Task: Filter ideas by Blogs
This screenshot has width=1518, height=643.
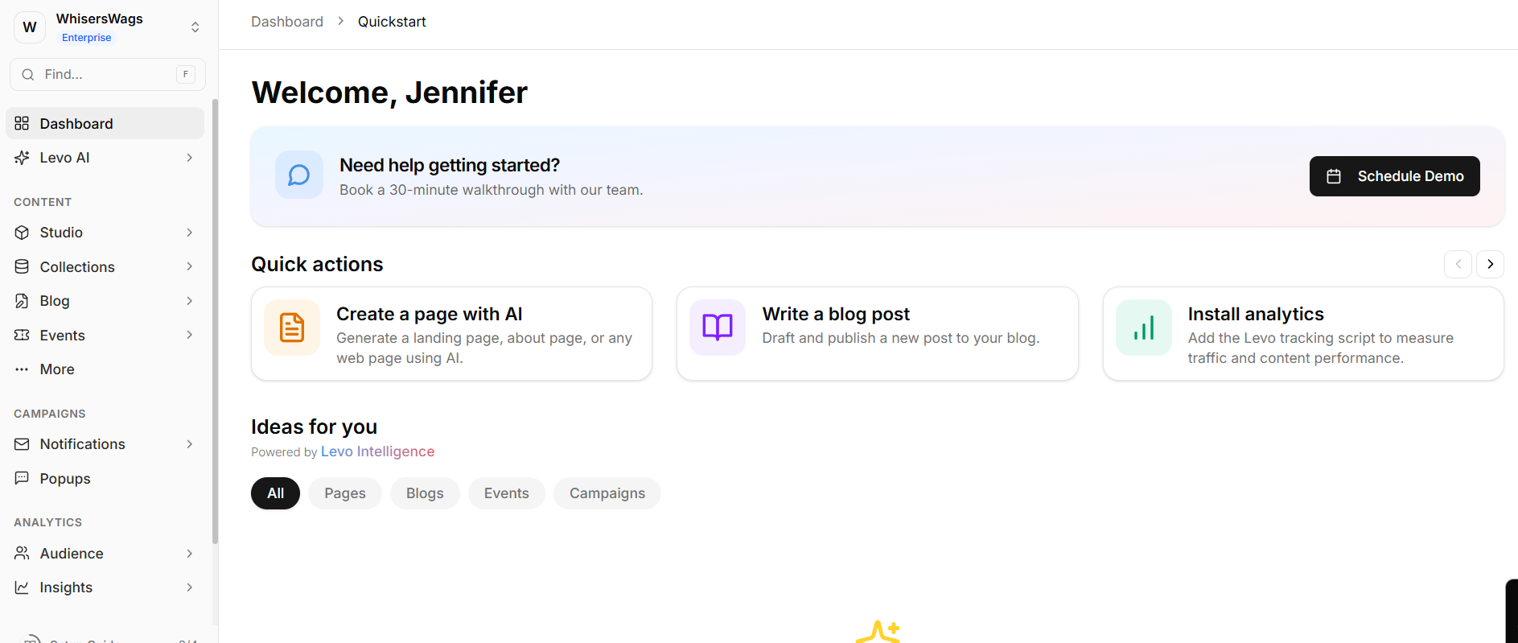Action: point(424,493)
